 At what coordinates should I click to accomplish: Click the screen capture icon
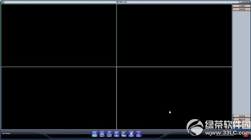pos(117,134)
